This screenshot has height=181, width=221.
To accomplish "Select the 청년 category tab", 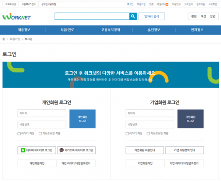I will click(x=194, y=17).
